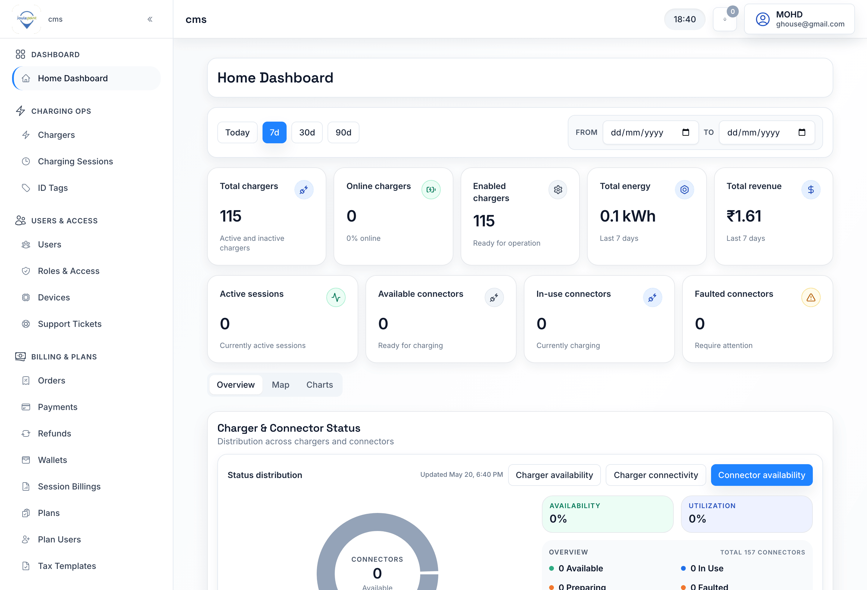Click the Users & Access people icon
Screen dimensions: 867x590
tap(20, 220)
